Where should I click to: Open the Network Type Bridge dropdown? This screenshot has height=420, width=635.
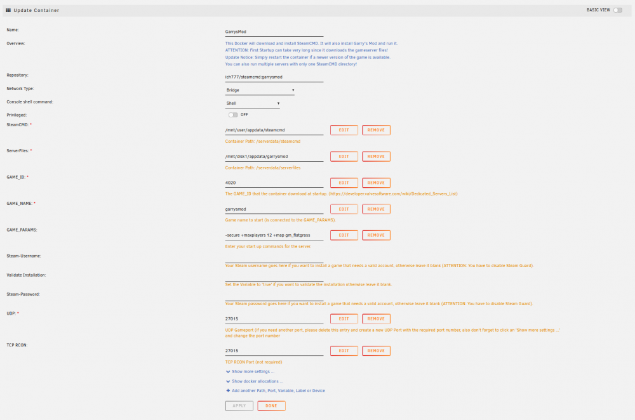pyautogui.click(x=260, y=90)
